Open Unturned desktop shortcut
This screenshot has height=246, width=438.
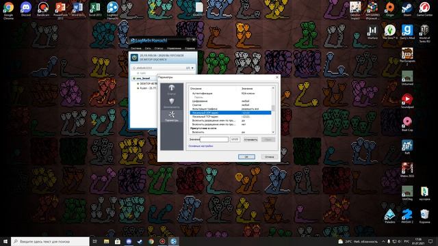coord(407,79)
